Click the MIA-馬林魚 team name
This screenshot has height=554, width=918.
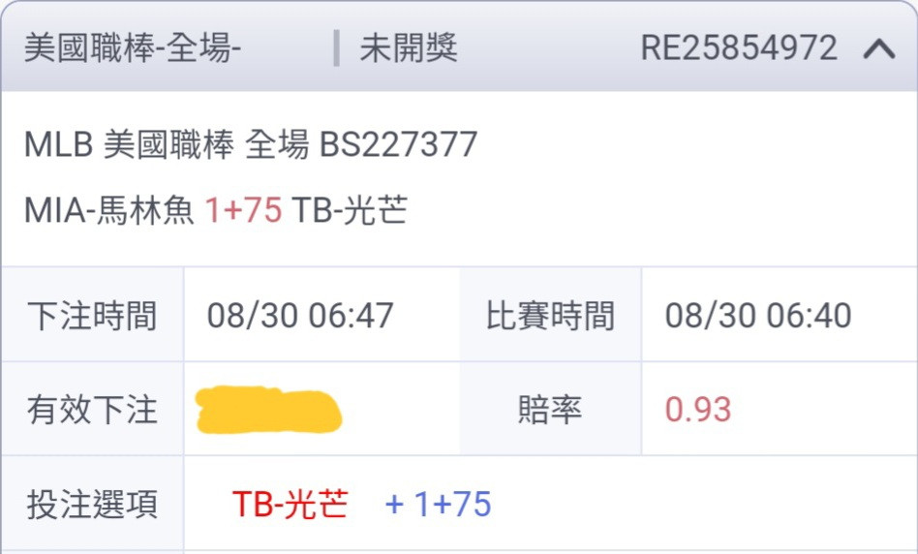(x=108, y=209)
